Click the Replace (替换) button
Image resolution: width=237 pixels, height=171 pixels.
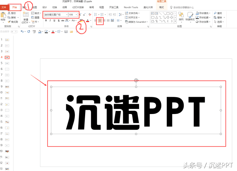point(219,18)
